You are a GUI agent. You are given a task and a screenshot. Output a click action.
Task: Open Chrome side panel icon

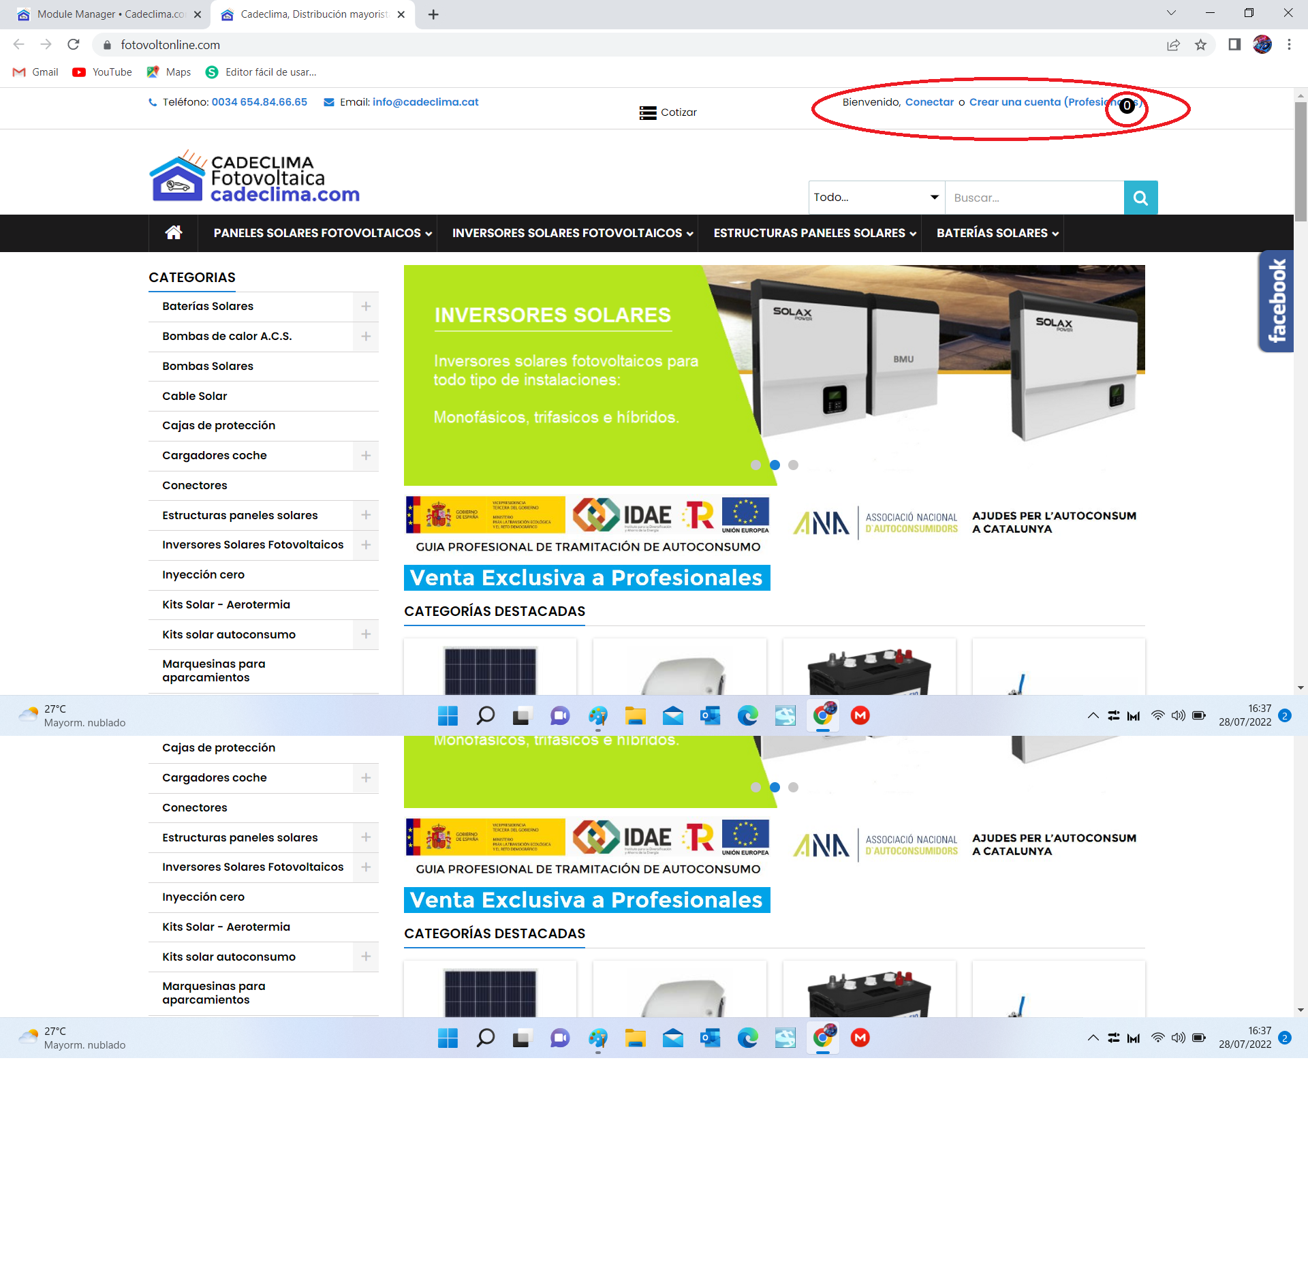tap(1234, 45)
